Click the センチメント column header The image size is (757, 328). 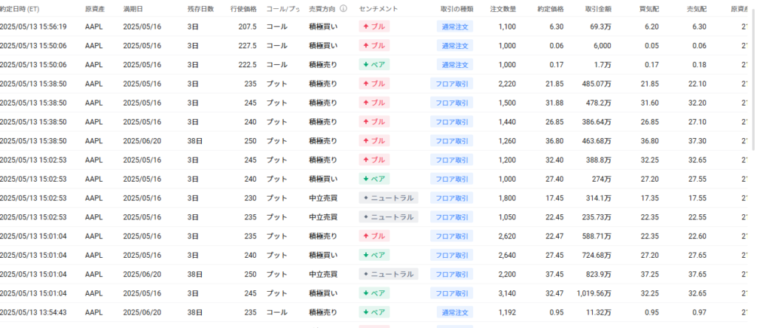(377, 9)
